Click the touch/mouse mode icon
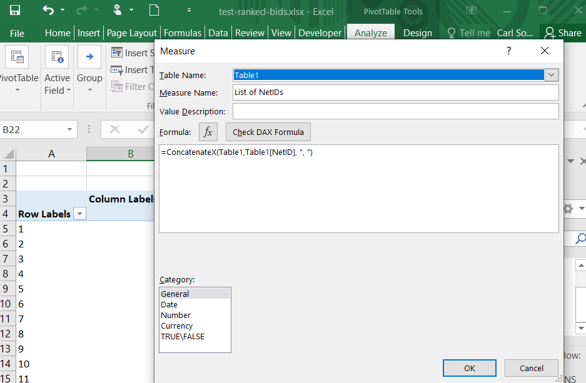This screenshot has width=586, height=383. [x=117, y=11]
